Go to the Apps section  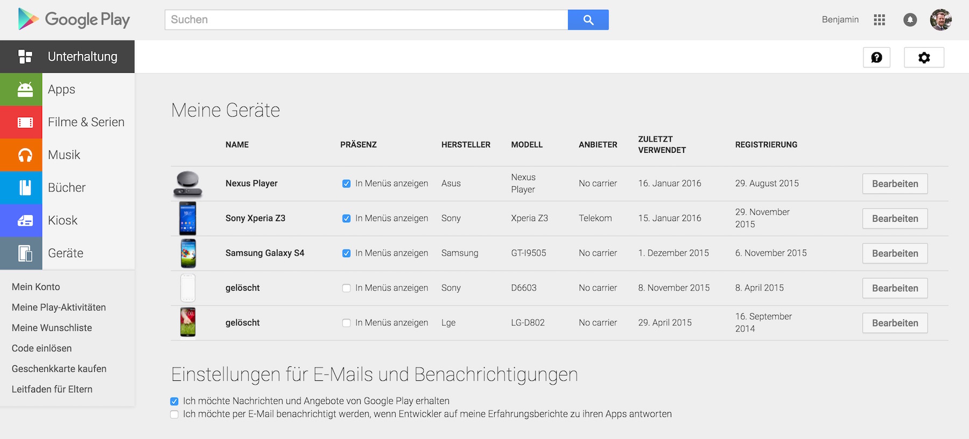tap(67, 89)
